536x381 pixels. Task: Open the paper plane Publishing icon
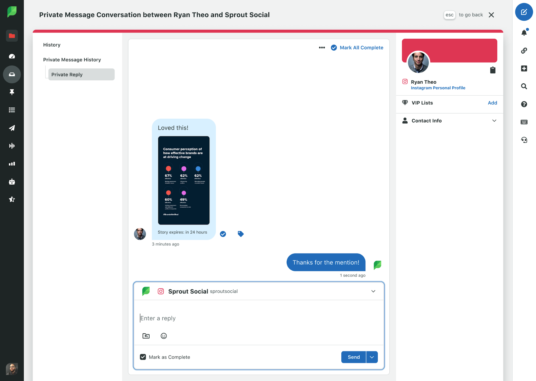click(x=12, y=128)
